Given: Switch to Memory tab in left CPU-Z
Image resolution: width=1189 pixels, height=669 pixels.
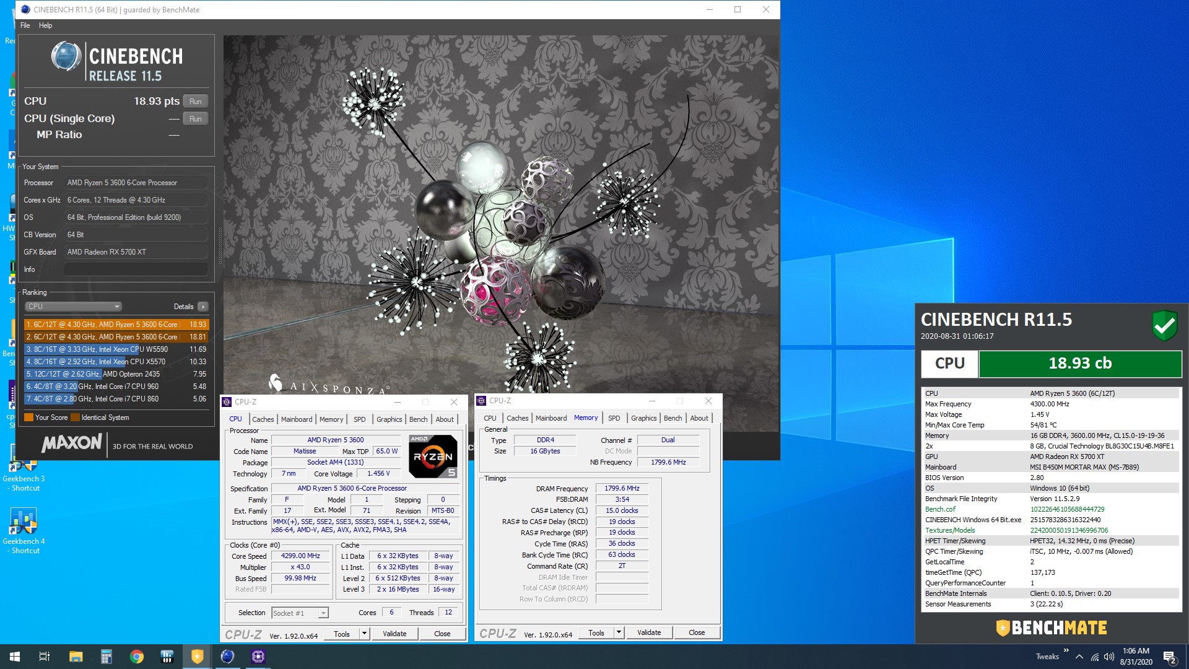Looking at the screenshot, I should click(331, 419).
